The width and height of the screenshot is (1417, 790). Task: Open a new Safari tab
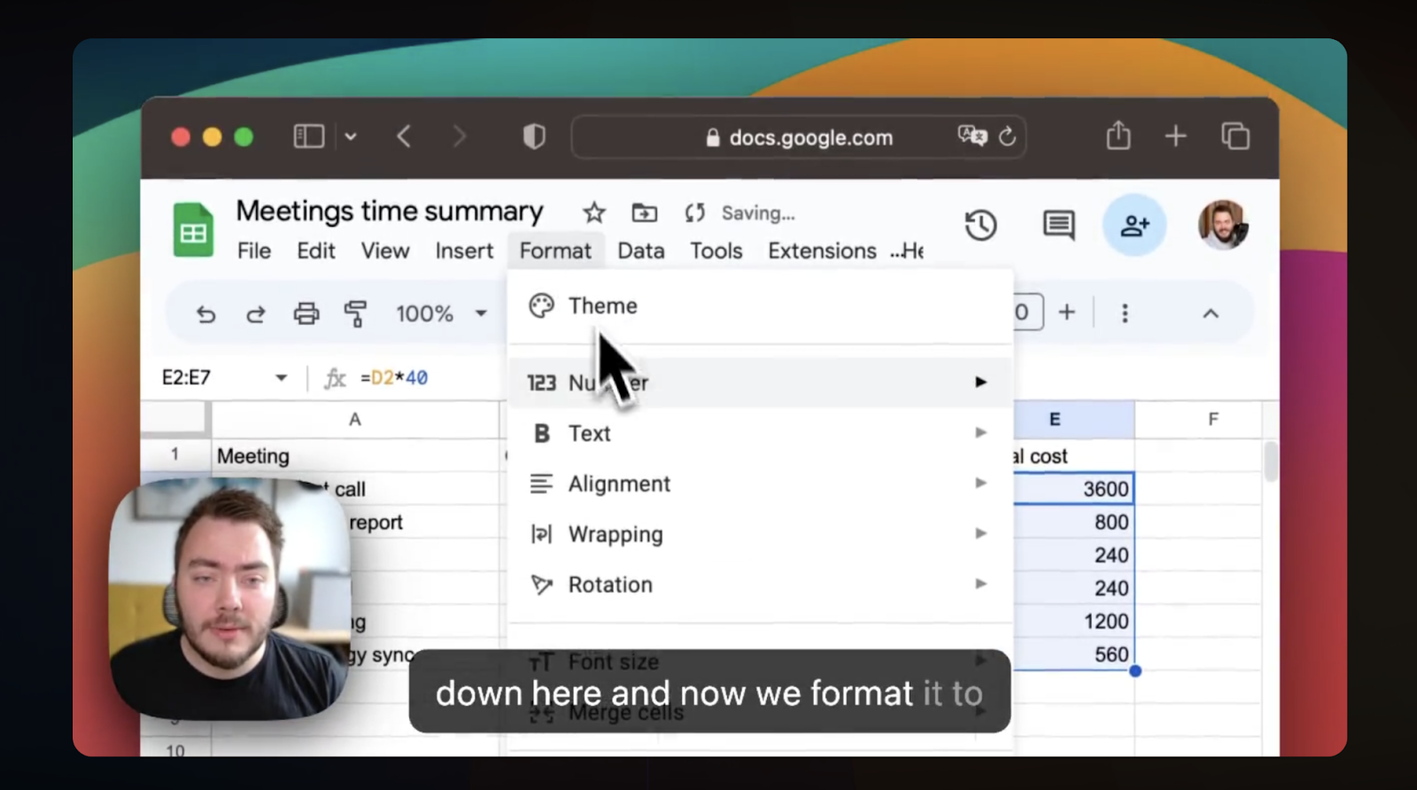(1175, 136)
